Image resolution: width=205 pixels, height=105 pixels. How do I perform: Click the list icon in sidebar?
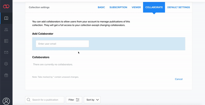[6, 41]
